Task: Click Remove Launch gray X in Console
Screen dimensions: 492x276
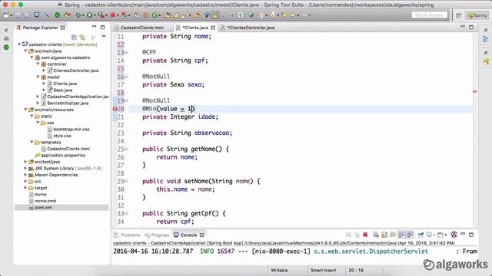Action: tap(348, 235)
